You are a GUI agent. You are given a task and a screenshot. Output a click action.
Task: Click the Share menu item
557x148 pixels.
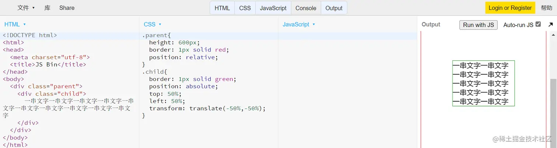[67, 8]
